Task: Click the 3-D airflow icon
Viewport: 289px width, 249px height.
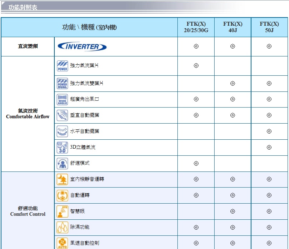Action: click(x=62, y=148)
